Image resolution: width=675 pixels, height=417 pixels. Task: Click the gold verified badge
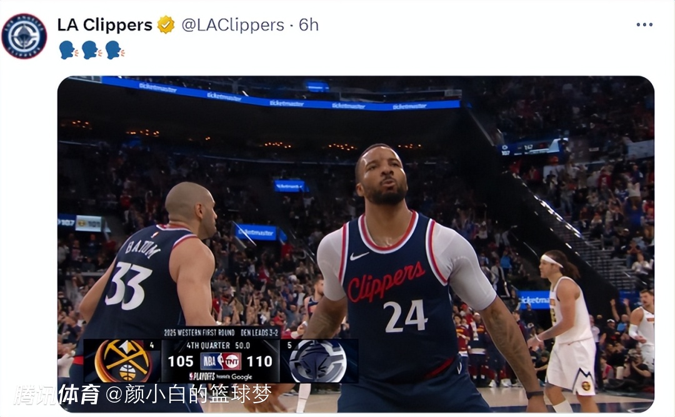click(x=166, y=25)
